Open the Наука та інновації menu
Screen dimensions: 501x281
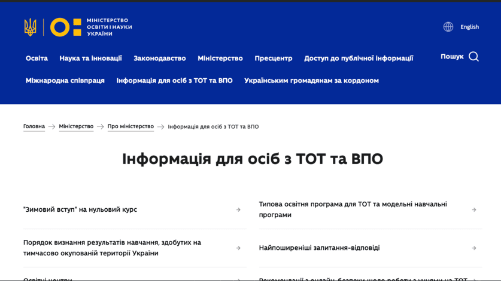coord(91,58)
